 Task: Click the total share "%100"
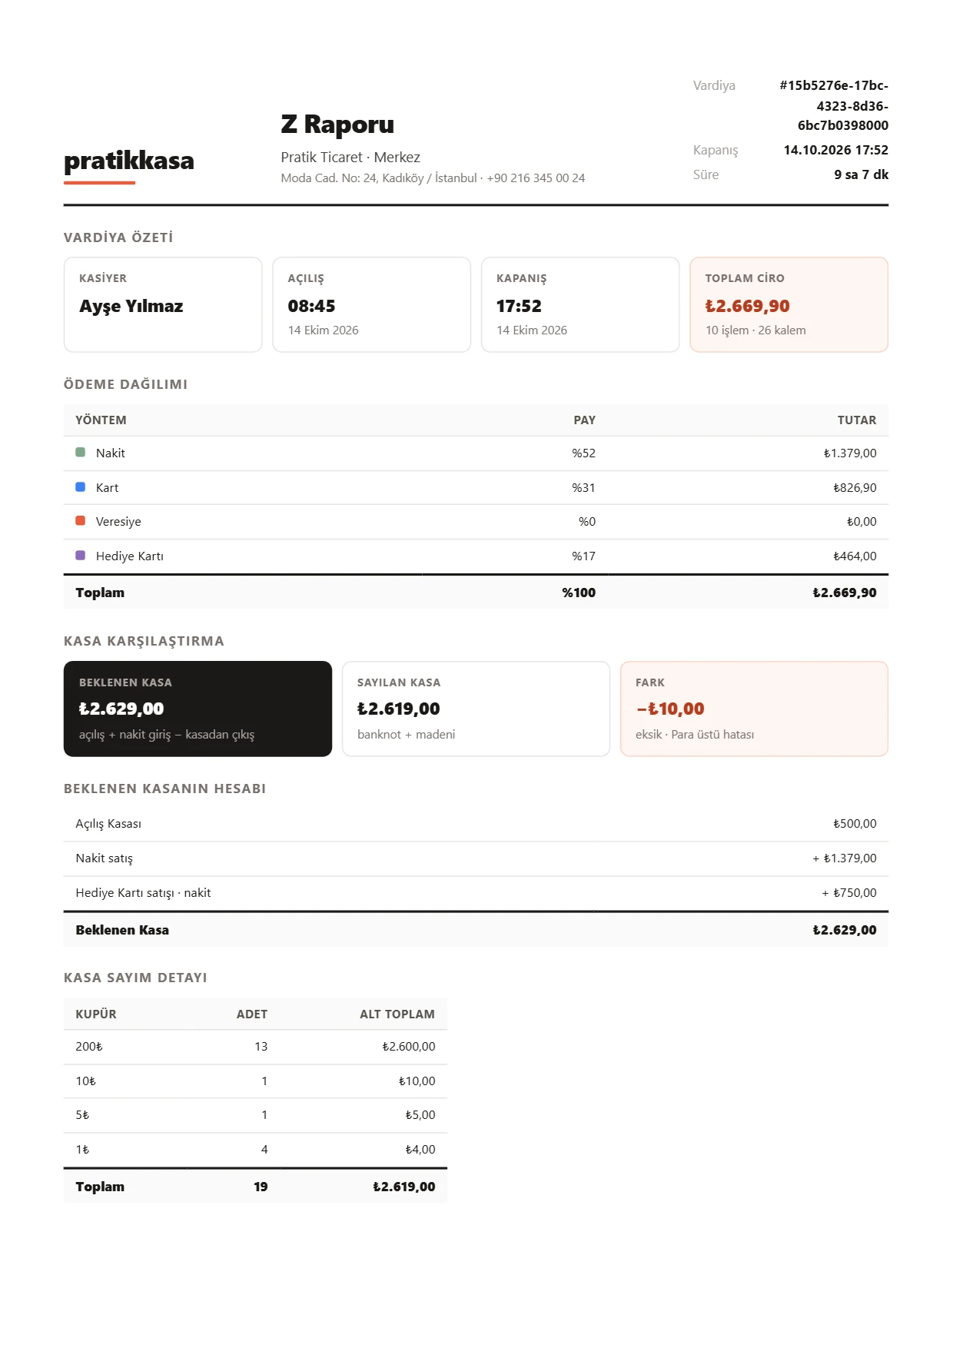pos(579,593)
